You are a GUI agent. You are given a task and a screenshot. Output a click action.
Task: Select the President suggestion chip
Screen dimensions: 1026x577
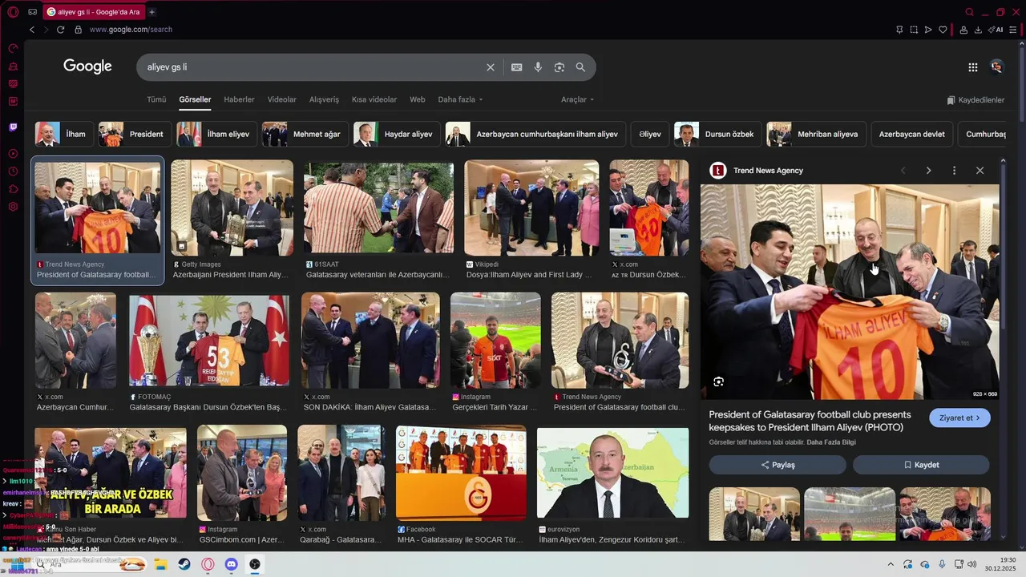point(134,134)
